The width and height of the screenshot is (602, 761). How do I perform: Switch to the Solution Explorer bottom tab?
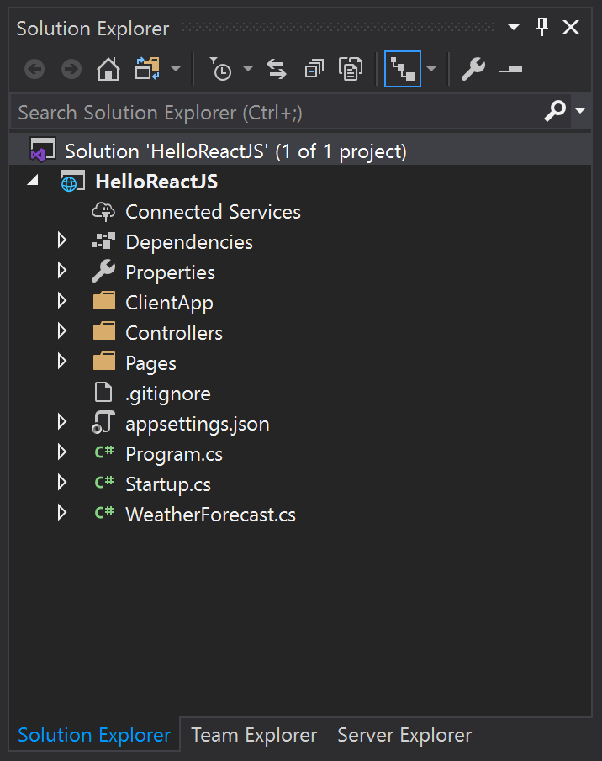coord(94,735)
